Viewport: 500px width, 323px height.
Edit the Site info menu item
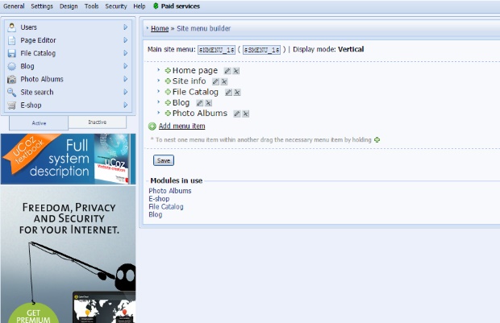pyautogui.click(x=215, y=81)
